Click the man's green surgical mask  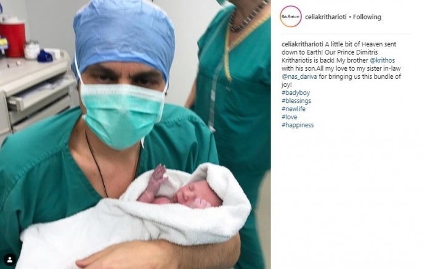point(123,114)
